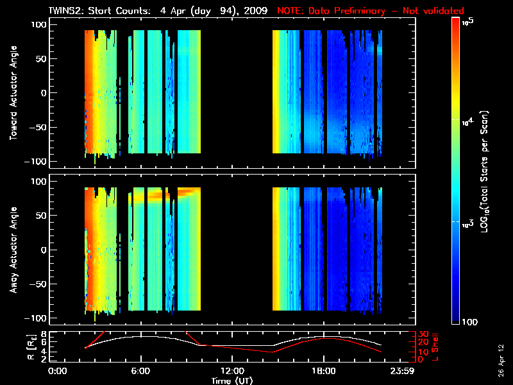
Task: Select the 18:00 time tick label
Action: coord(323,372)
